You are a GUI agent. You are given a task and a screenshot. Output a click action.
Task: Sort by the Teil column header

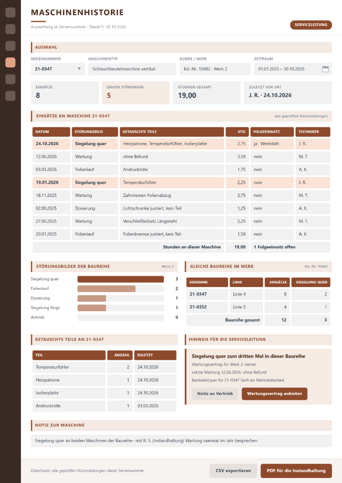click(x=69, y=355)
